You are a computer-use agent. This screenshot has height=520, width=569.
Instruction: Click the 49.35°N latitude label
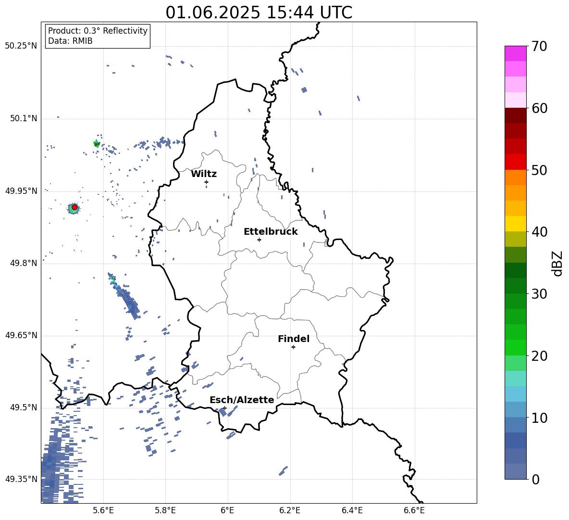pyautogui.click(x=21, y=479)
